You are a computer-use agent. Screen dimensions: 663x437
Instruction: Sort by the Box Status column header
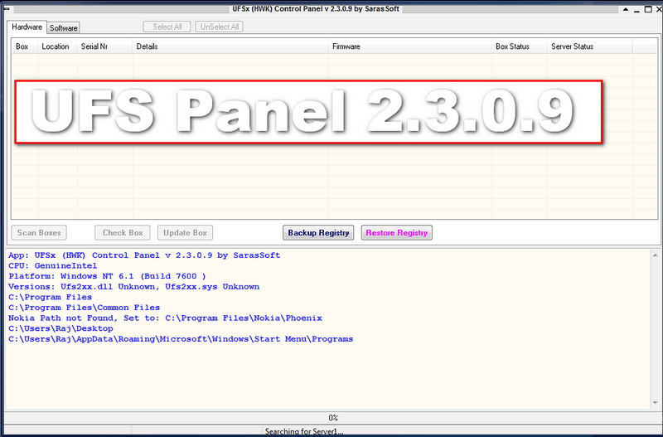tap(520, 46)
